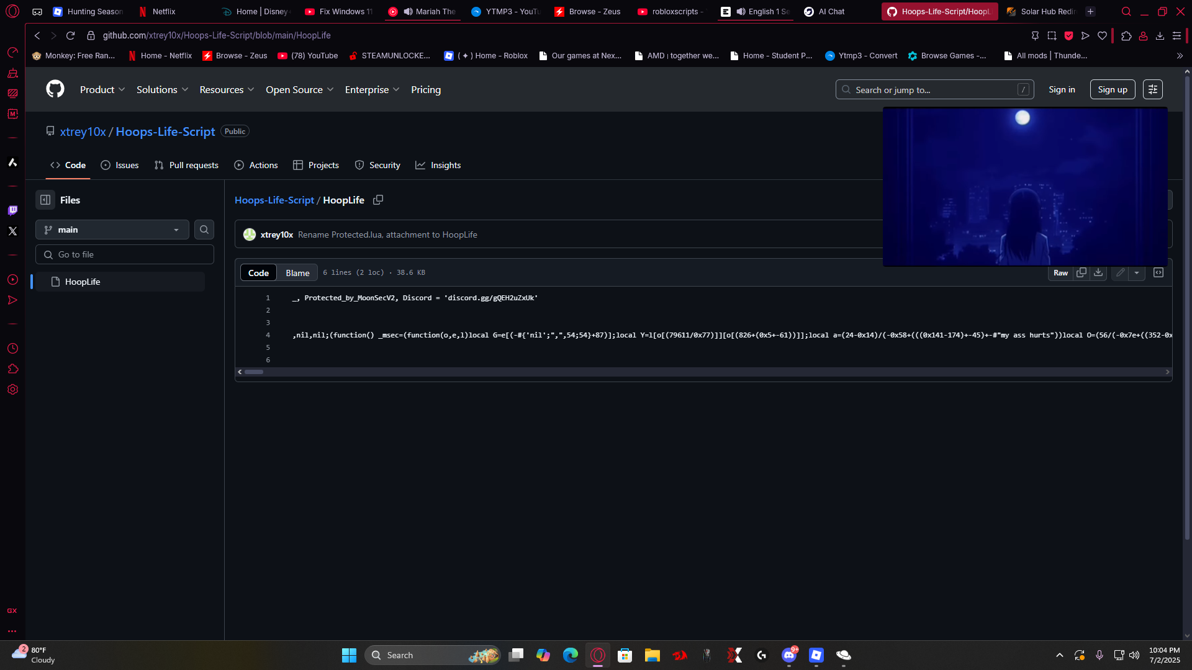Copy the HoopLife file path
Image resolution: width=1192 pixels, height=670 pixels.
point(378,200)
